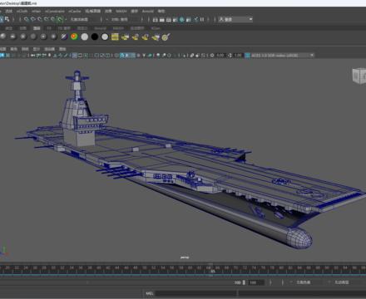Toggle the viewport grid display button

coord(74,56)
